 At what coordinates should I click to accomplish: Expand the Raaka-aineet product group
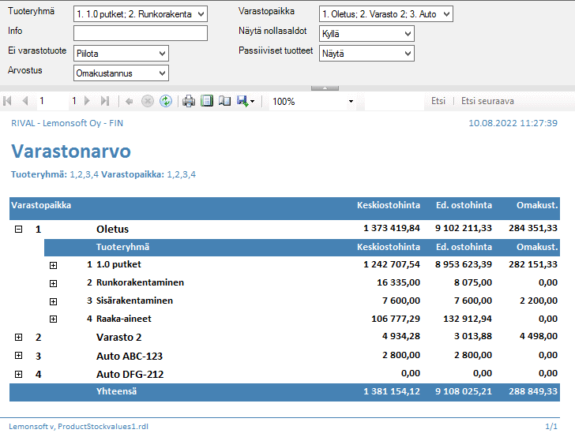pos(53,319)
